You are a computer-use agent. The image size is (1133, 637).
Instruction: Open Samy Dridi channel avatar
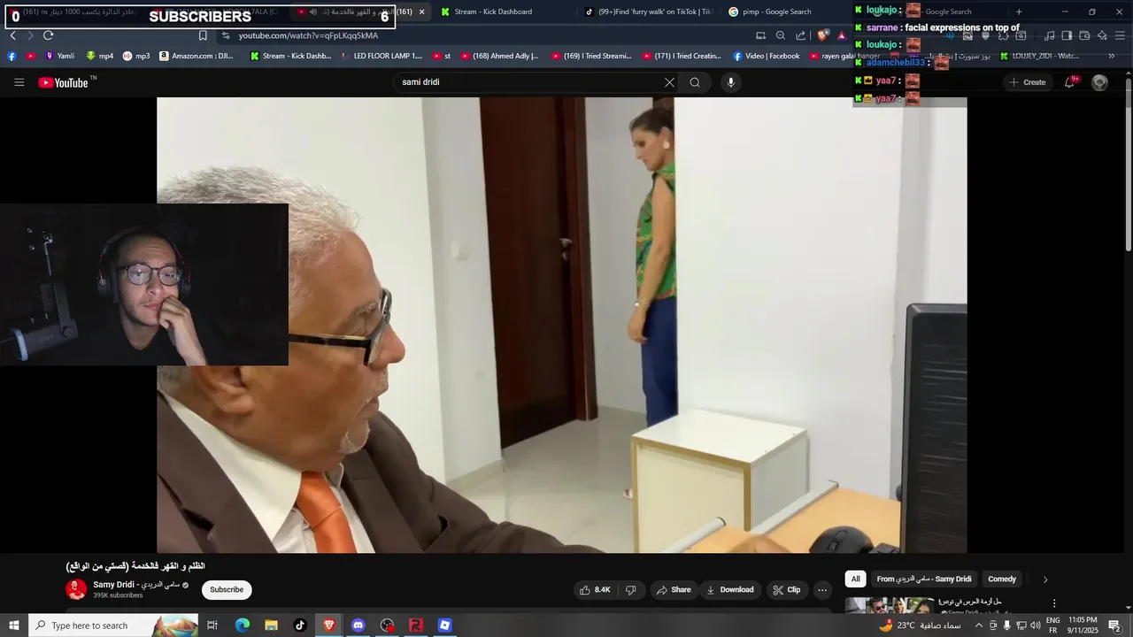(76, 589)
